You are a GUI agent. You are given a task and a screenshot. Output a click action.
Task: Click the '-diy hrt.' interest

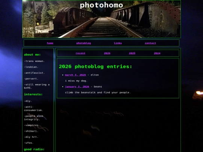pos(31,137)
